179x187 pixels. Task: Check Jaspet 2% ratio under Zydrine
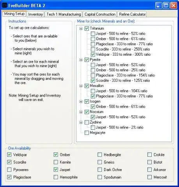93,127
